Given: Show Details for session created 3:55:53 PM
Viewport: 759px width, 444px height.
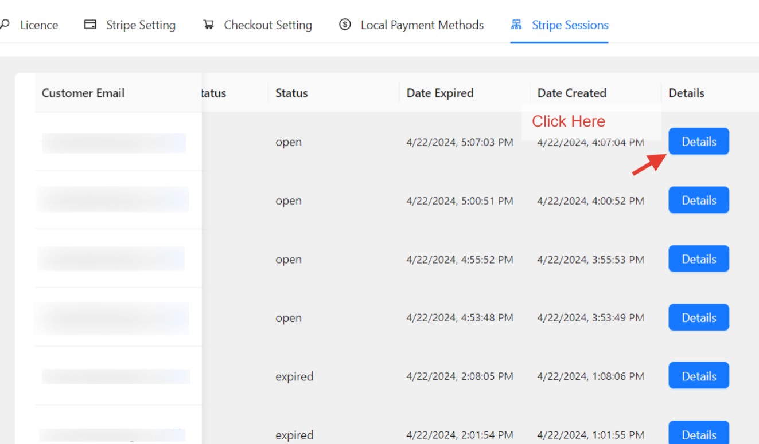Looking at the screenshot, I should [x=698, y=259].
